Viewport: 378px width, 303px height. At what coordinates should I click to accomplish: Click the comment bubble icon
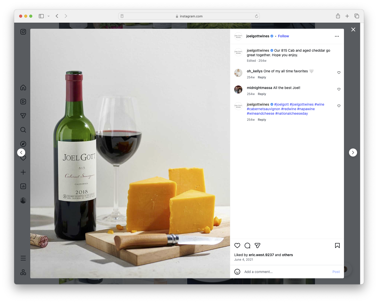247,246
